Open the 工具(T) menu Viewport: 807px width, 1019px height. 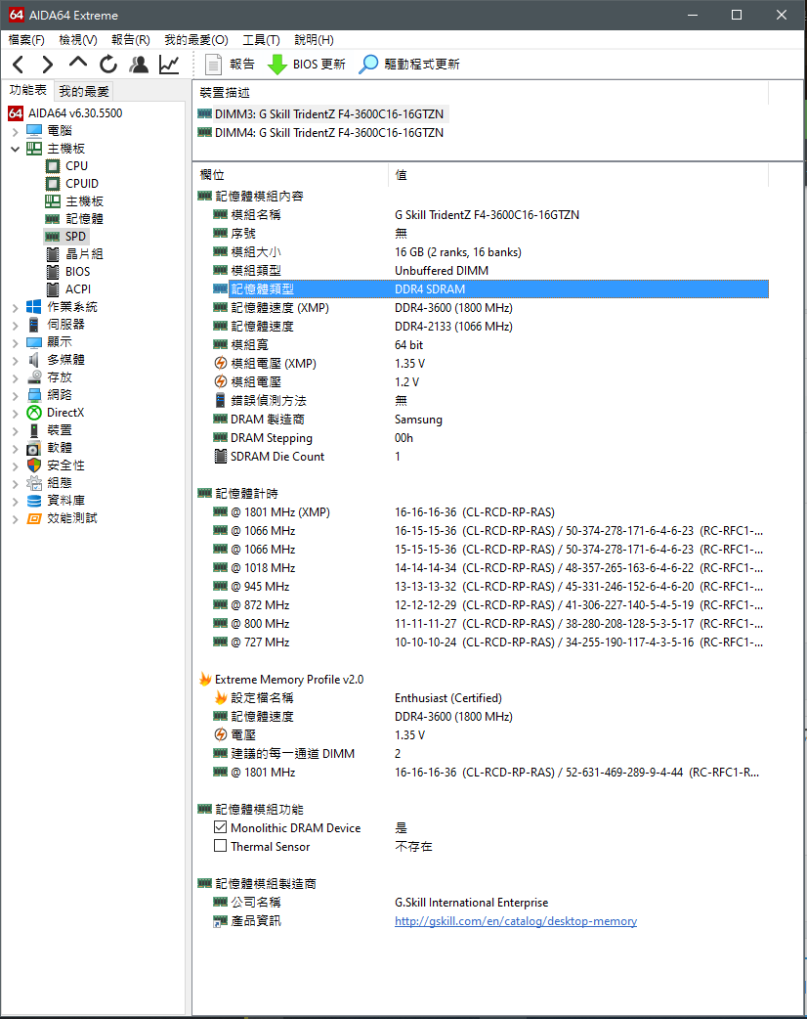261,40
